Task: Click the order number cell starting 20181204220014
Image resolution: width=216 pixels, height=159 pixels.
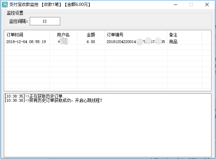Action: tap(136, 42)
